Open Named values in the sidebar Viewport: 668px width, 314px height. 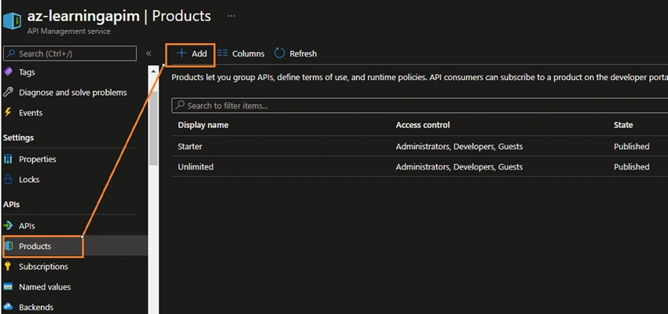(x=45, y=287)
